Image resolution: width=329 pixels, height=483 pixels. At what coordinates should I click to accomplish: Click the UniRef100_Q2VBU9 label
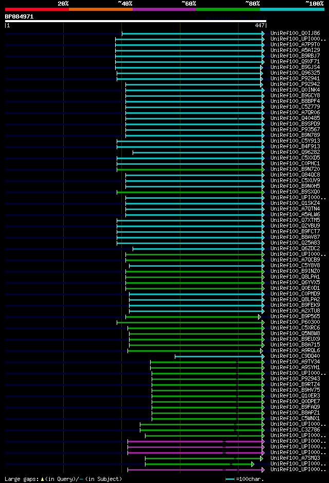point(295,226)
